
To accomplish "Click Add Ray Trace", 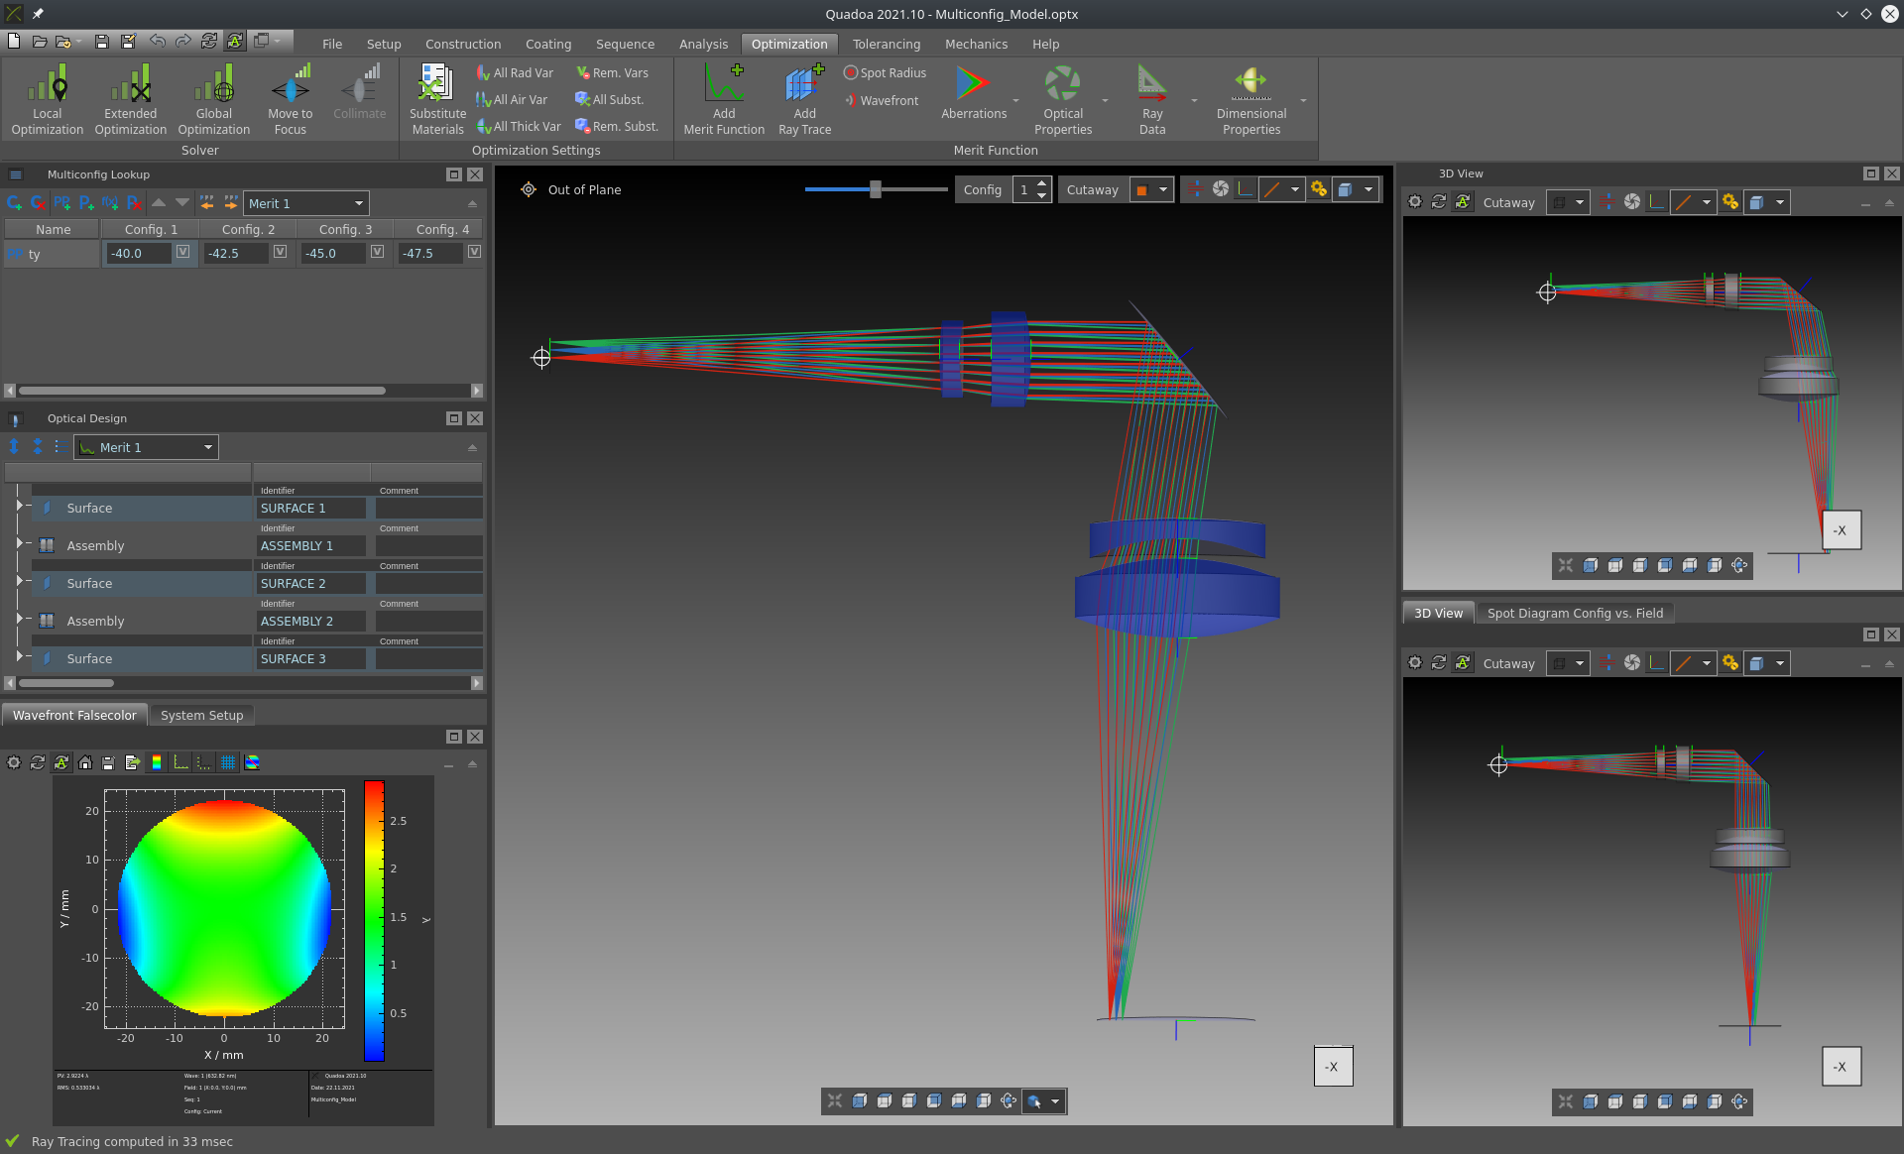I will [x=804, y=99].
